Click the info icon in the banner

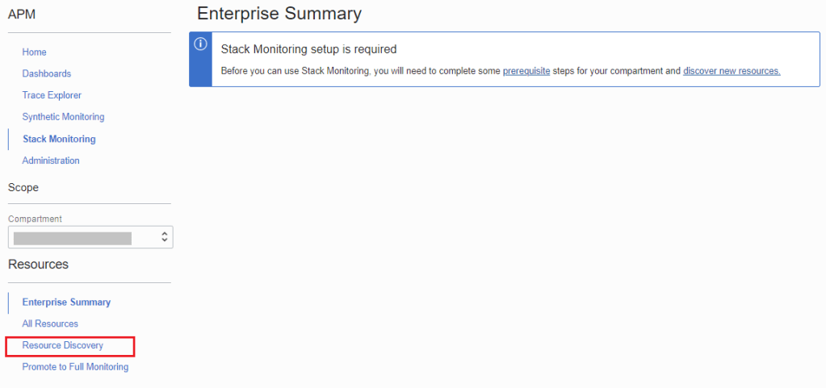201,44
